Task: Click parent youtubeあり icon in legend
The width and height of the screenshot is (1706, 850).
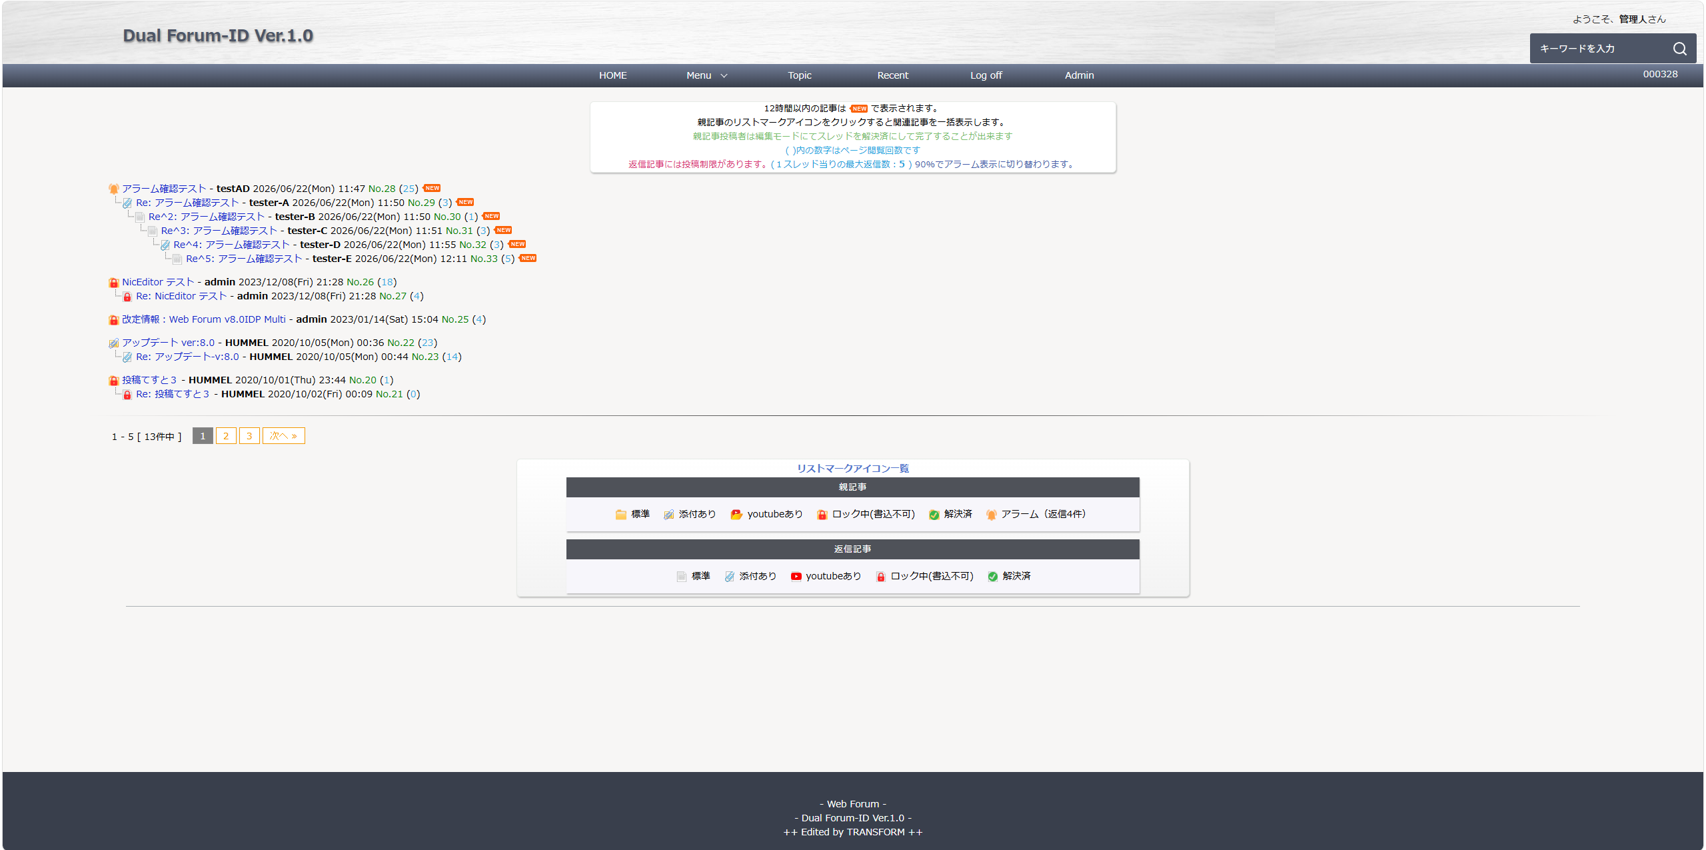Action: tap(736, 515)
